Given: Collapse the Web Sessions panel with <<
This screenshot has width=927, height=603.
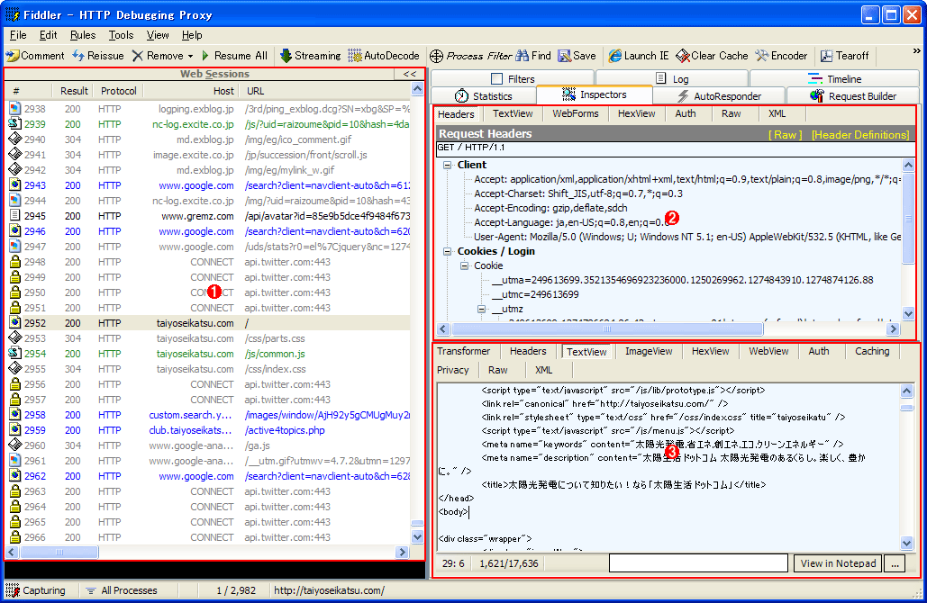Looking at the screenshot, I should (x=410, y=74).
